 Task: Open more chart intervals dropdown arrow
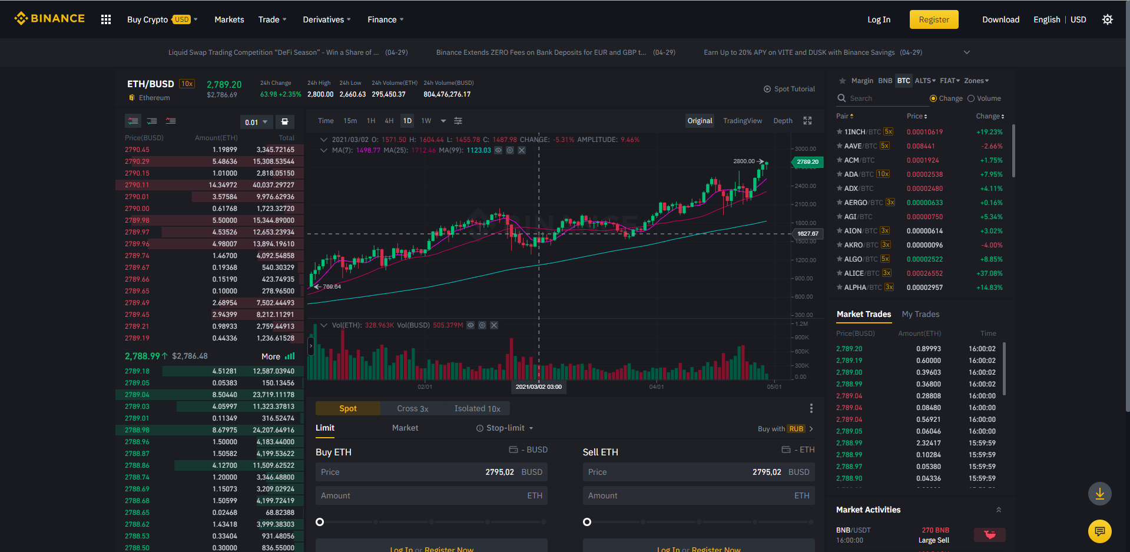(x=443, y=121)
